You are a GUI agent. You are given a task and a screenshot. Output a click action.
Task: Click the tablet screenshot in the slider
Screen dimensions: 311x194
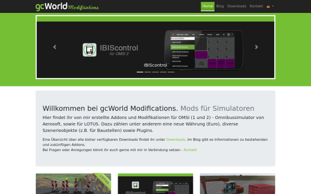point(204,50)
